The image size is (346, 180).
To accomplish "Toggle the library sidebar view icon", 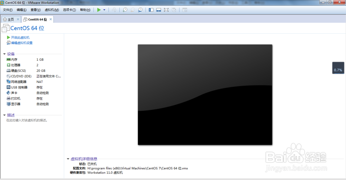I will click(x=151, y=10).
